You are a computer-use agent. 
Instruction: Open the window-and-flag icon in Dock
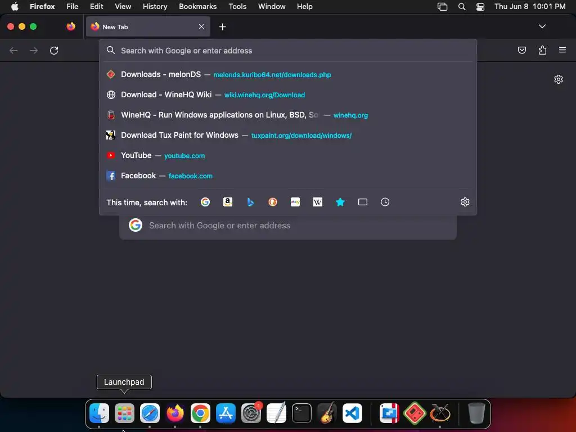(x=389, y=413)
